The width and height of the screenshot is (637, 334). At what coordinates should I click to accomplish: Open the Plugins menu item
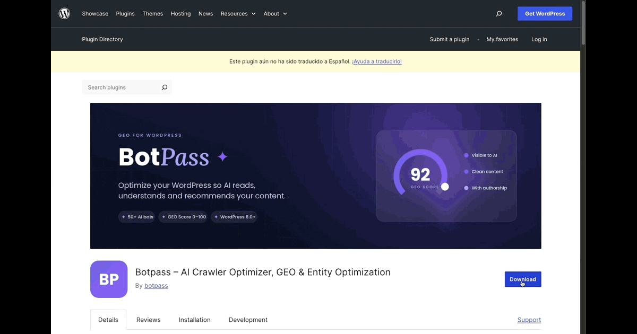coord(125,14)
